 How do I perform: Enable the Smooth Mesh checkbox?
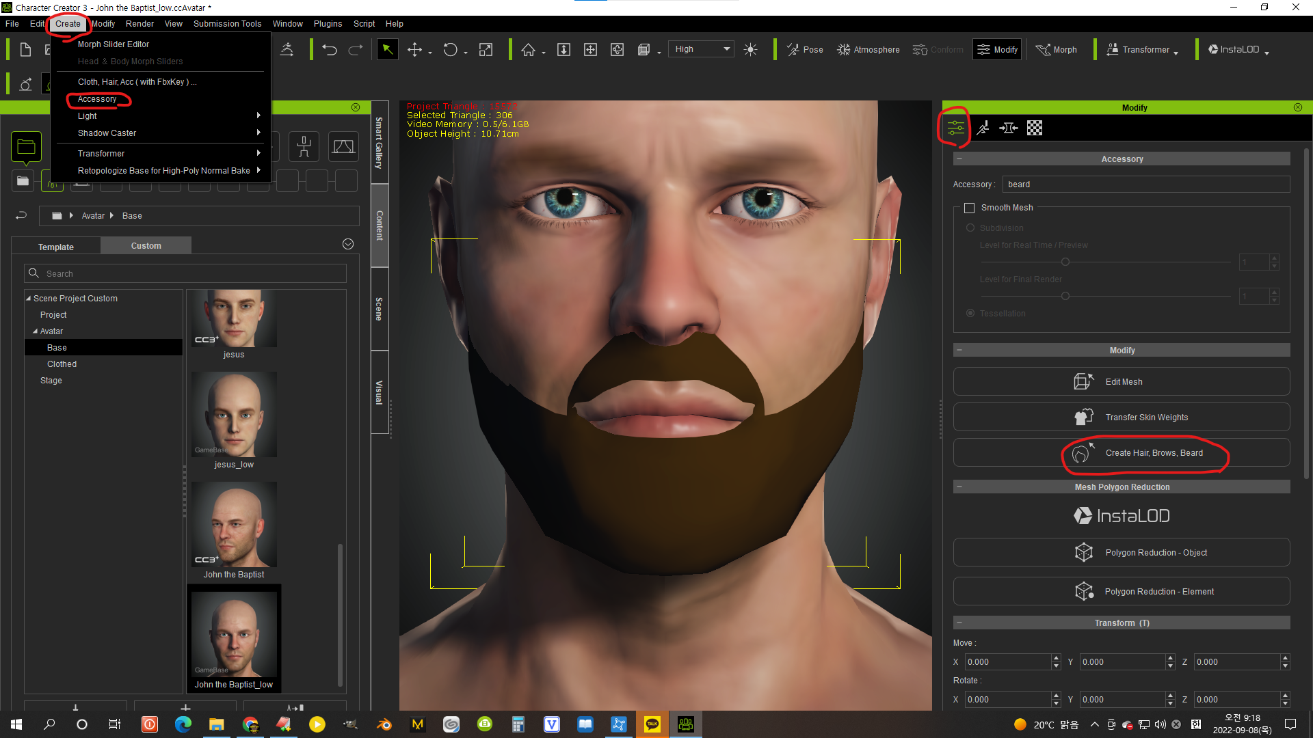coord(969,208)
